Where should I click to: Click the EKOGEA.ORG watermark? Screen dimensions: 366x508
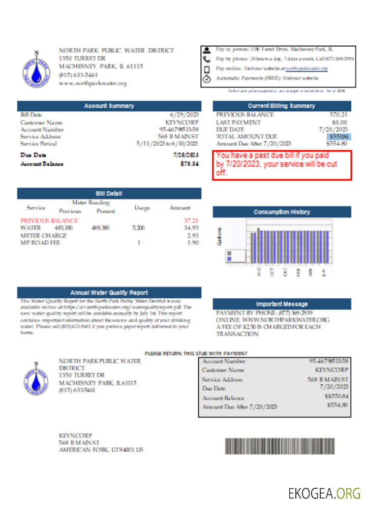[x=324, y=493]
